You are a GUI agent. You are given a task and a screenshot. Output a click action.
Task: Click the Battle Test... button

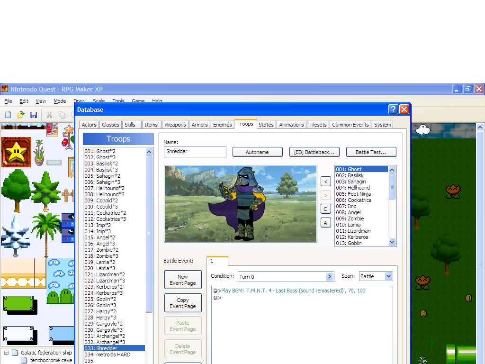click(x=371, y=152)
